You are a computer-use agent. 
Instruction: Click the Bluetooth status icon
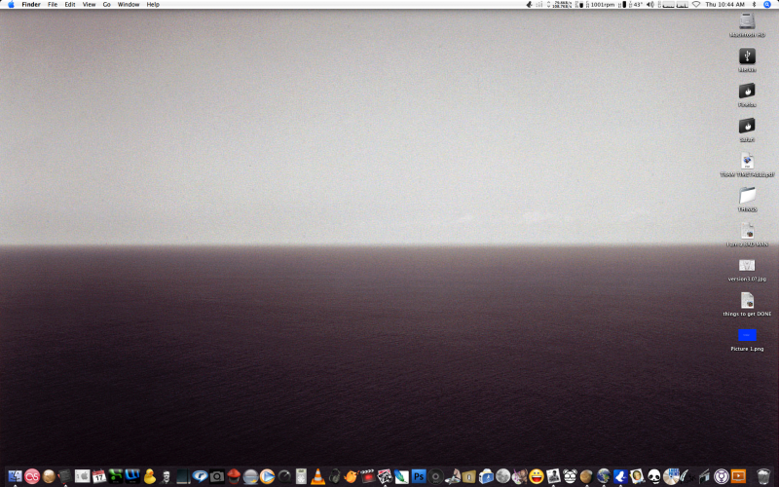[754, 5]
